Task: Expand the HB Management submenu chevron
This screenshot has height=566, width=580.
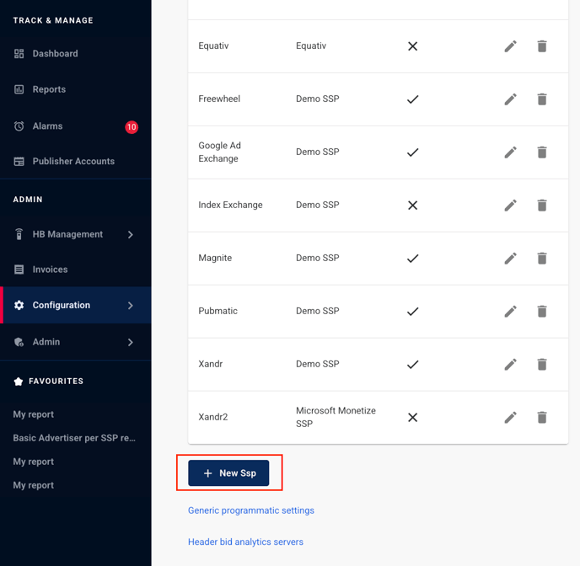Action: pyautogui.click(x=130, y=235)
